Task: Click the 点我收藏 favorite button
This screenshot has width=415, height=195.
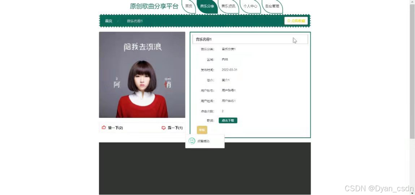Action: 296,21
